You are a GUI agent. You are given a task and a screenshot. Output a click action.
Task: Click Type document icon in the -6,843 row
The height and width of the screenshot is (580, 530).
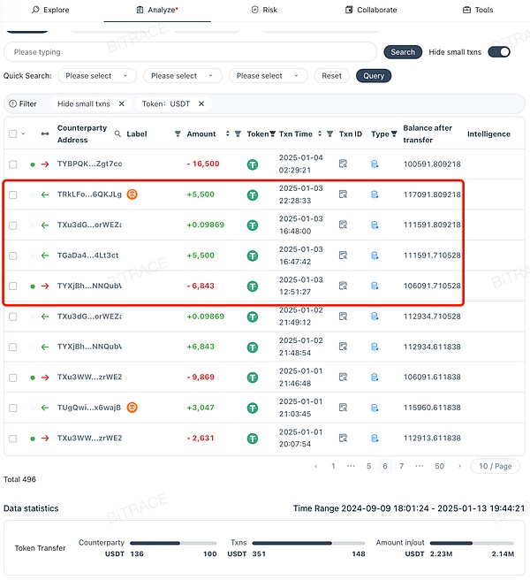375,286
